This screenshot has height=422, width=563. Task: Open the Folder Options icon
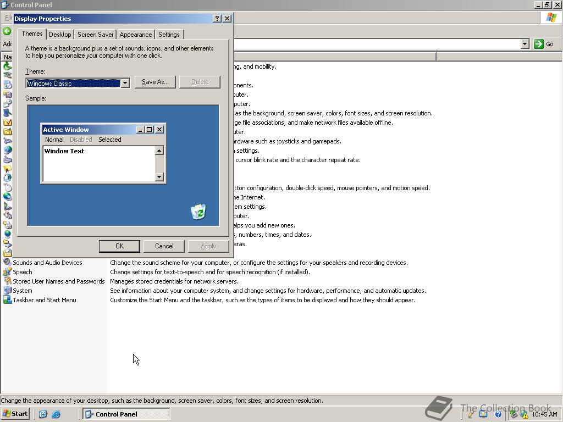pos(7,123)
